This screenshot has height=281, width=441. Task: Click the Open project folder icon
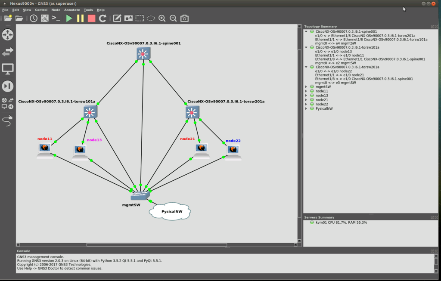click(x=19, y=19)
